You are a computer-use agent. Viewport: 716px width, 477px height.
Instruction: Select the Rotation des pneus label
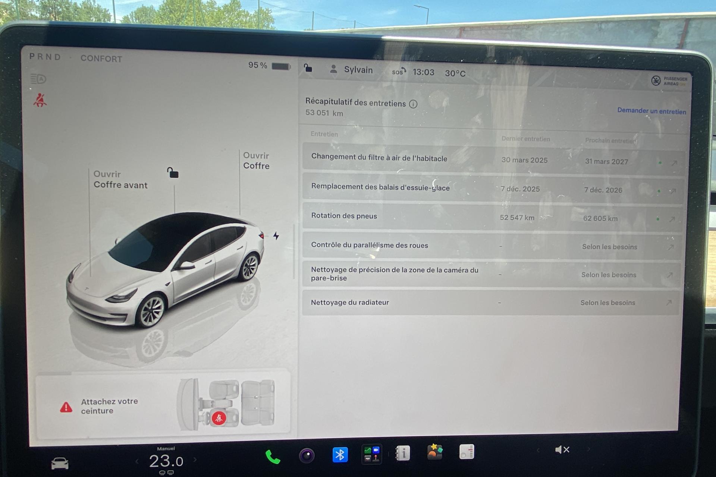[344, 216]
